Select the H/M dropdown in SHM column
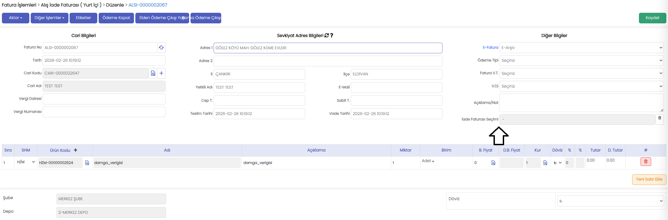 point(26,162)
